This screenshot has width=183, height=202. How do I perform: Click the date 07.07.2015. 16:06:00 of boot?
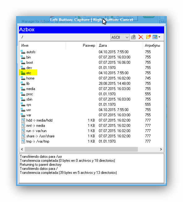pyautogui.click(x=115, y=62)
